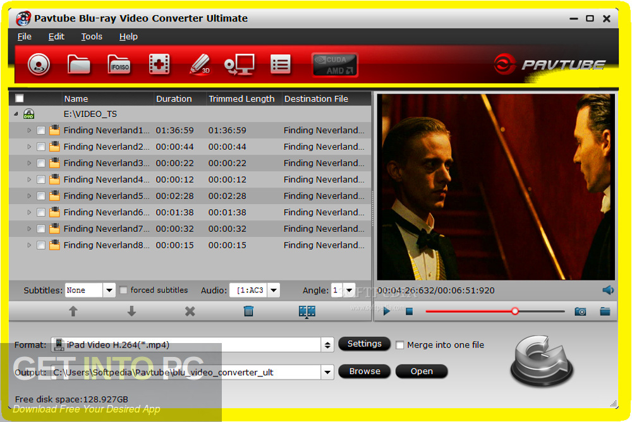Click the Duration column header
Image resolution: width=632 pixels, height=422 pixels.
[179, 99]
